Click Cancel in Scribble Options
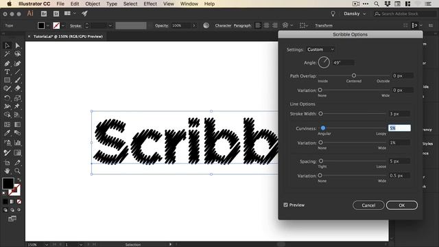This screenshot has height=247, width=439. point(368,205)
